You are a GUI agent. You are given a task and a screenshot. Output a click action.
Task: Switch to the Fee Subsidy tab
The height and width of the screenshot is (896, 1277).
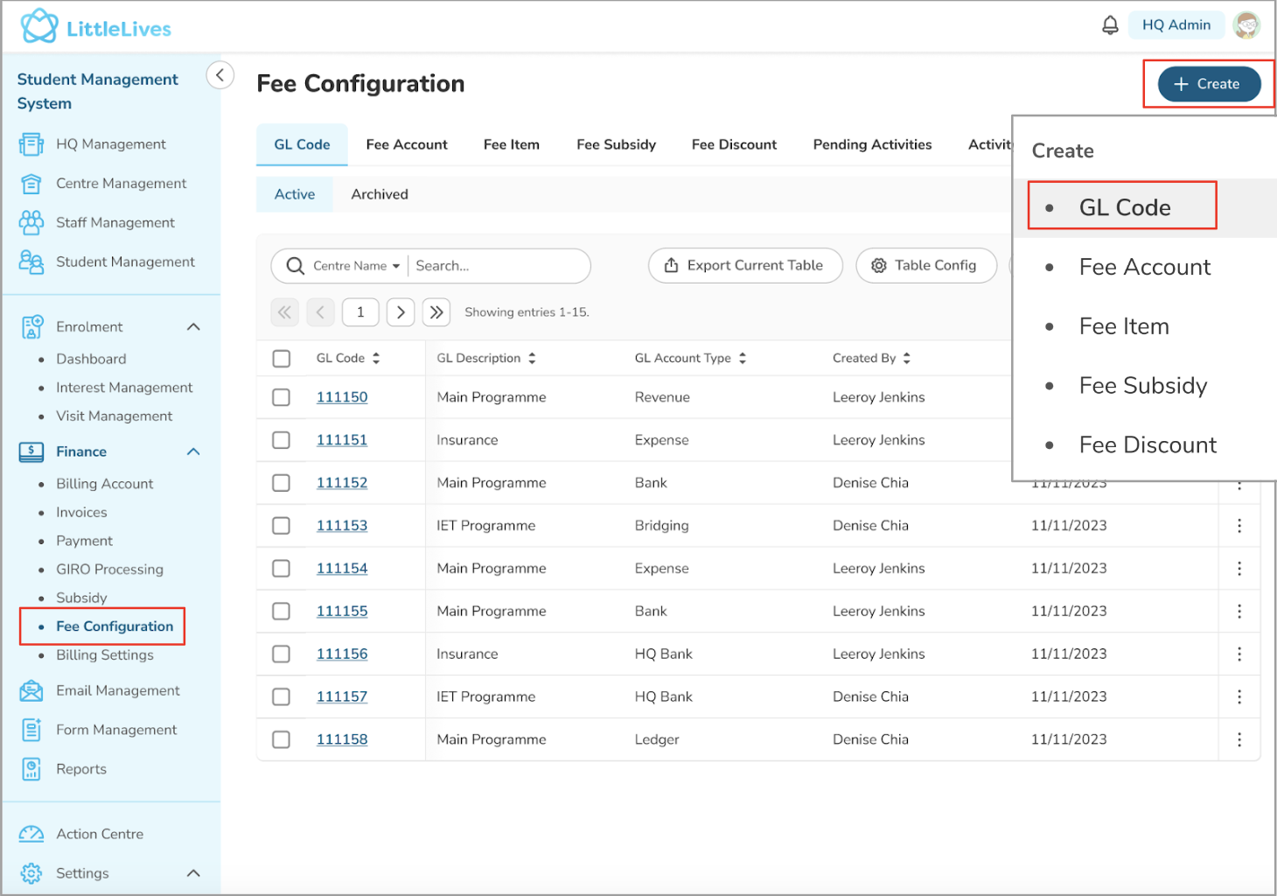pos(616,145)
